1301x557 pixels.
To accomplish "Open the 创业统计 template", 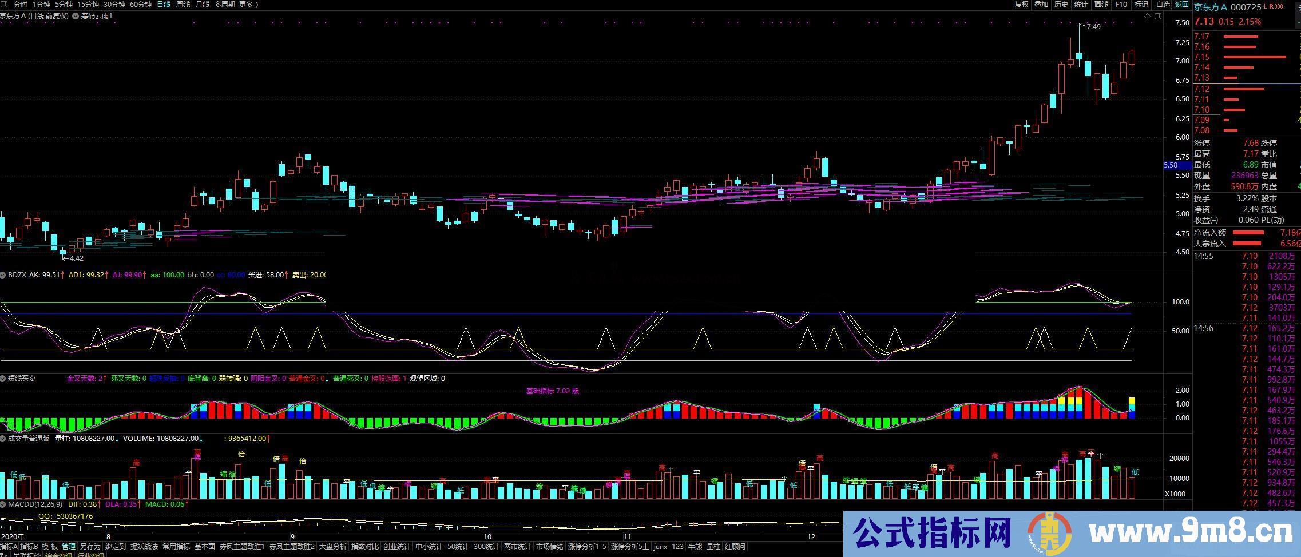I will point(397,547).
